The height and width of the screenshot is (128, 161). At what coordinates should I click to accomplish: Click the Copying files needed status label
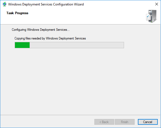pos(50,38)
